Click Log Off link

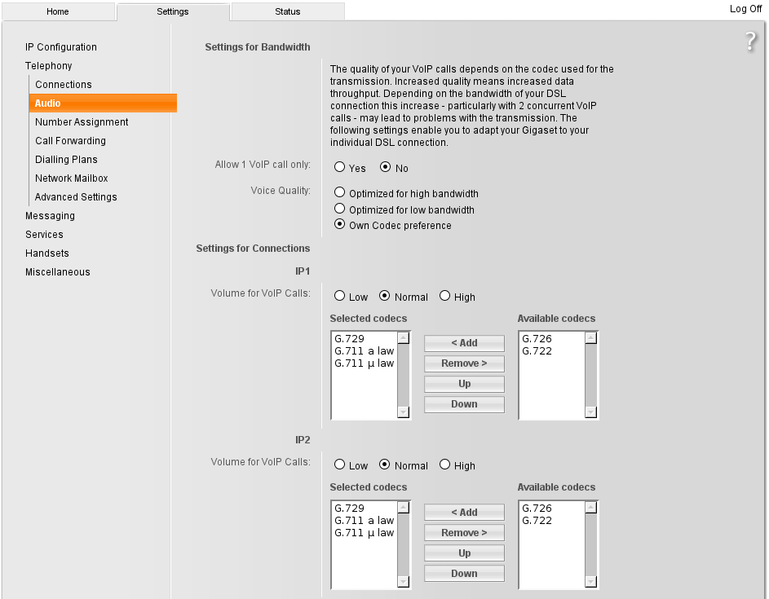[x=745, y=9]
